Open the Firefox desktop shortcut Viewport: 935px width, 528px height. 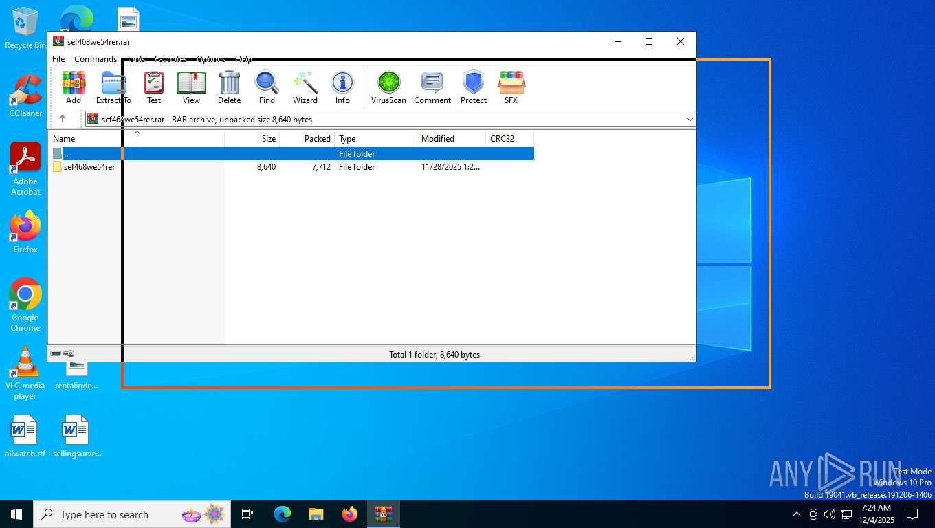click(x=25, y=232)
